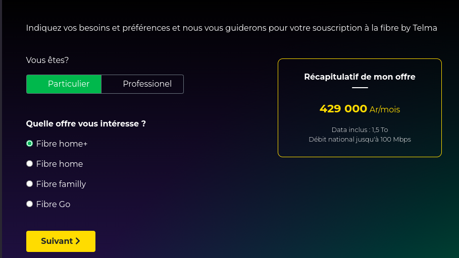Click the intro sentence about fibre by Telma
The width and height of the screenshot is (459, 258).
coord(231,28)
